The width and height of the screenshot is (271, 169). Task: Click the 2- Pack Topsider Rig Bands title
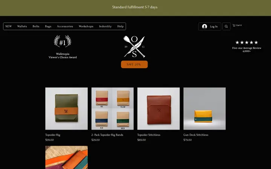tap(107, 135)
